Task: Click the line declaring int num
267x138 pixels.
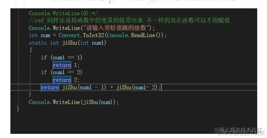Action: [x=98, y=35]
